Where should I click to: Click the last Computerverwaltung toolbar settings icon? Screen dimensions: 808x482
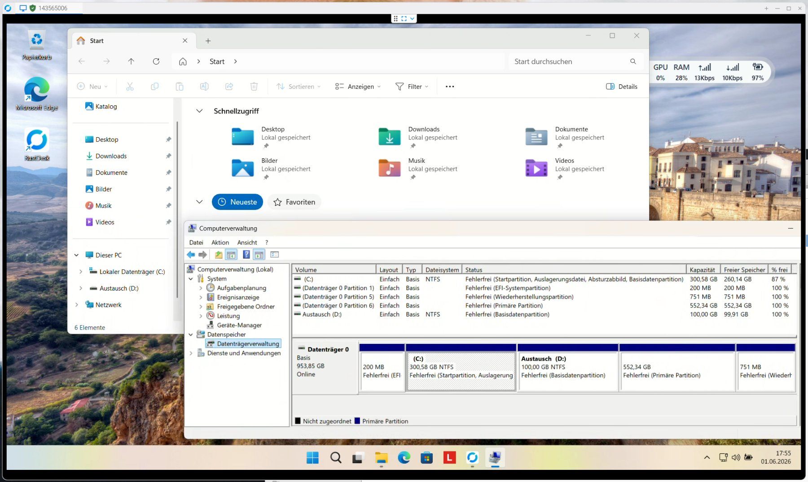point(275,255)
